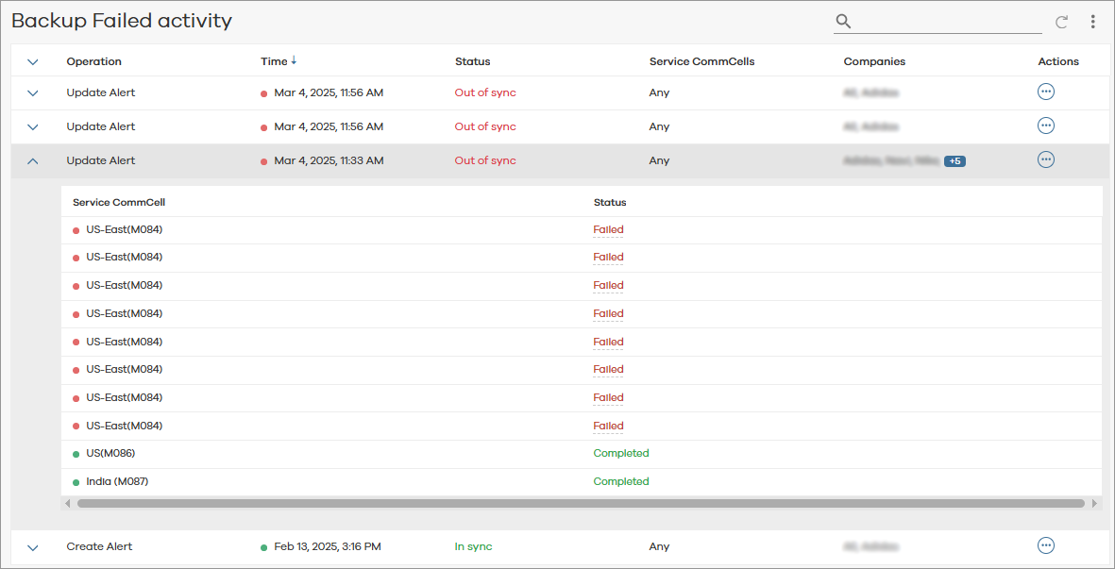Expand the Create Alert row

coord(33,547)
